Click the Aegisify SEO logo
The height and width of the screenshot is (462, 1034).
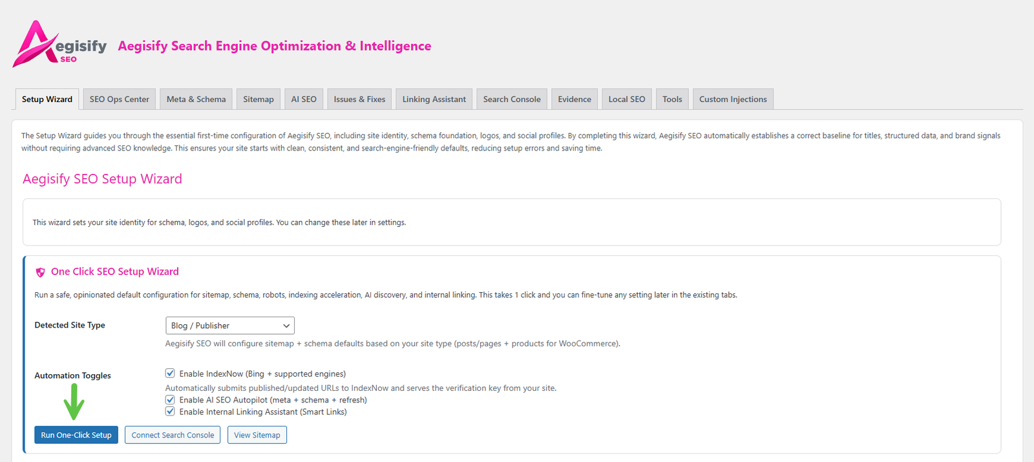[x=59, y=44]
